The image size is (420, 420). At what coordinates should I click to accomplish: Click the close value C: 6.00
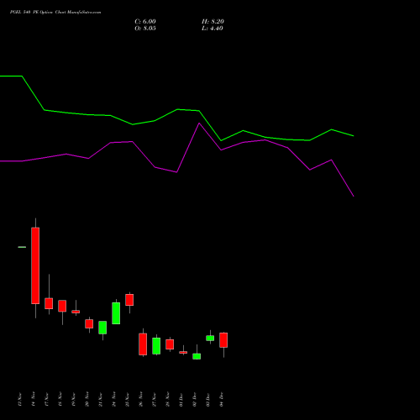point(145,22)
